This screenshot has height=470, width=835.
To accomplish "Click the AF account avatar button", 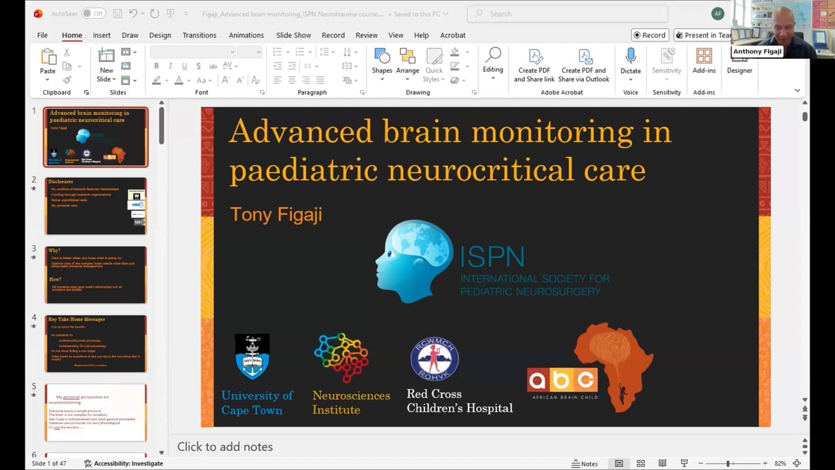I will tap(718, 13).
